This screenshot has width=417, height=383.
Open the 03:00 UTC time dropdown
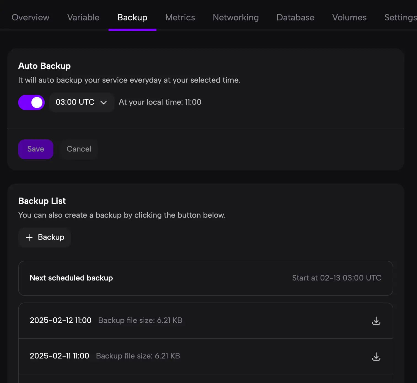[x=82, y=102]
